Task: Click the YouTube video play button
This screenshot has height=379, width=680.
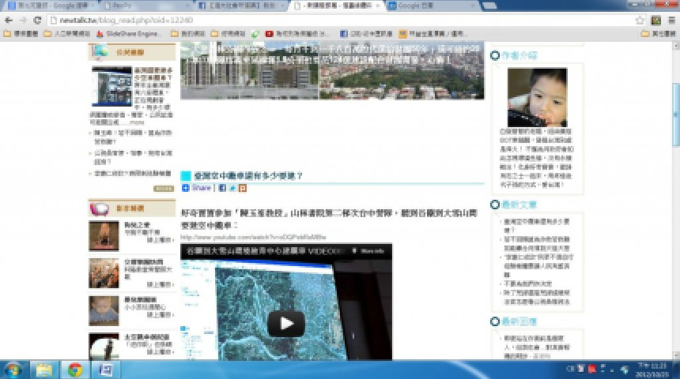Action: point(285,323)
